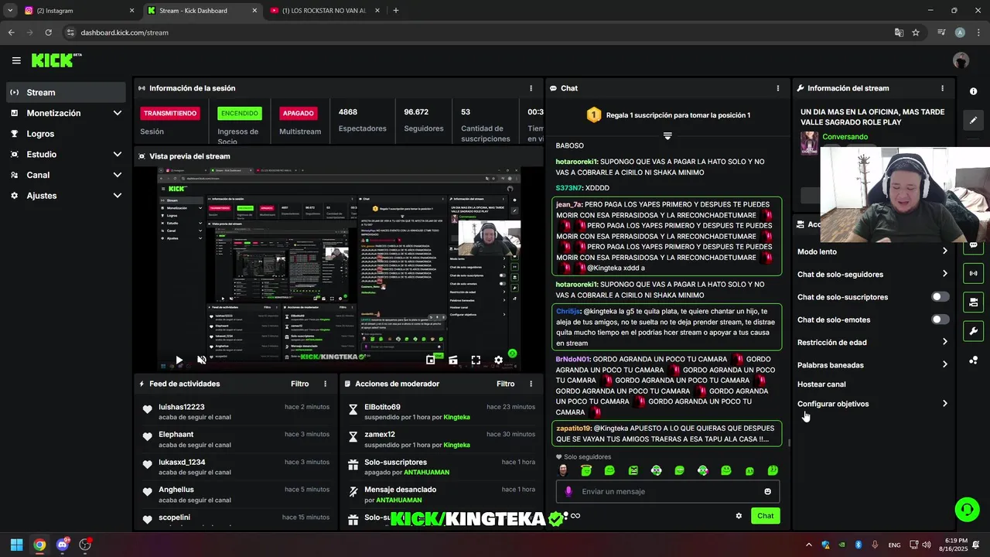Click Filtro in Acciones de moderador
The width and height of the screenshot is (990, 557).
pos(506,384)
